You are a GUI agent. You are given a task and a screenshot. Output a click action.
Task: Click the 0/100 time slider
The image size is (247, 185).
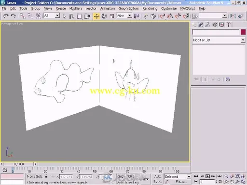pyautogui.click(x=19, y=164)
